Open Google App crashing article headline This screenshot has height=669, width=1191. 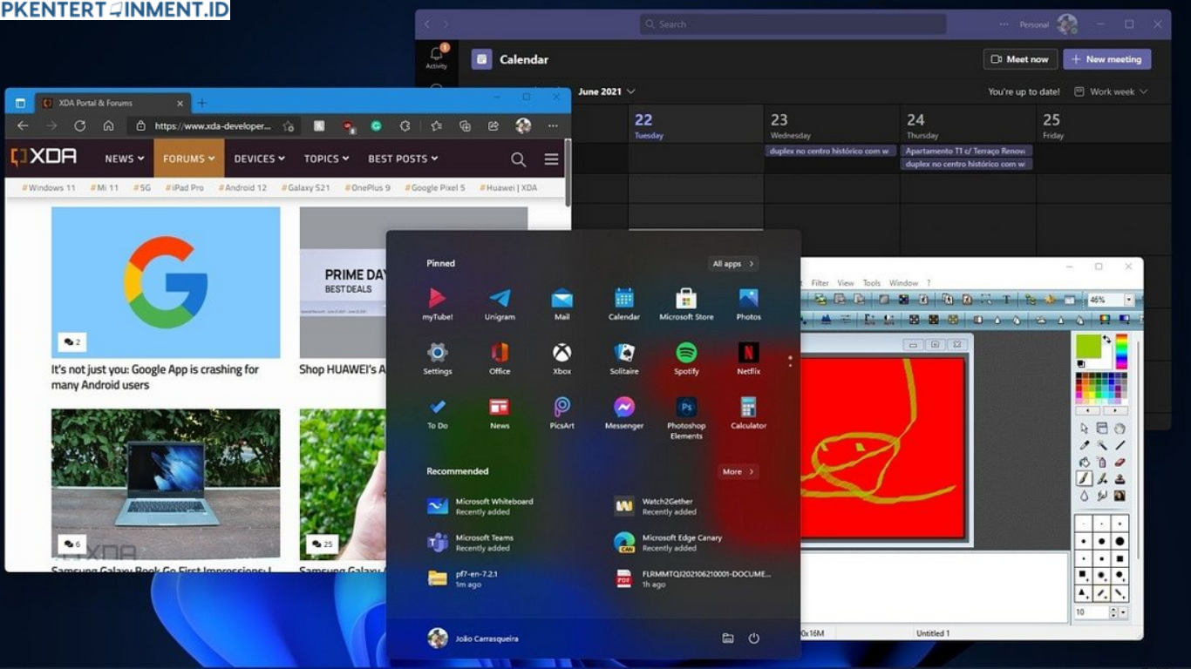pos(155,377)
